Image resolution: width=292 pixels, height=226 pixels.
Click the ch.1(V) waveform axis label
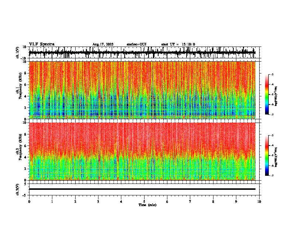pyautogui.click(x=18, y=52)
